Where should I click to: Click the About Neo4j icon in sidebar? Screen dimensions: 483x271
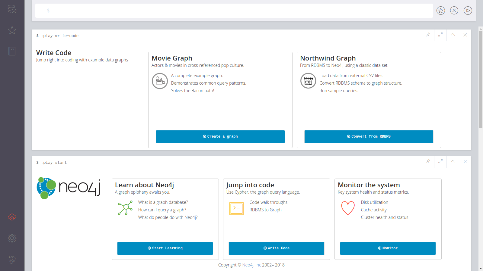point(12,259)
